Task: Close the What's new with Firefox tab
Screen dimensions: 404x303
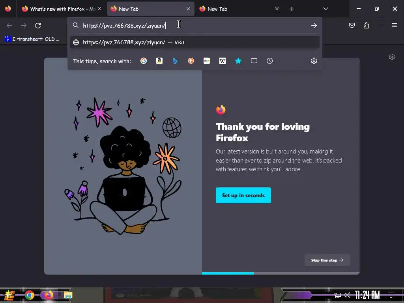Action: 99,9
